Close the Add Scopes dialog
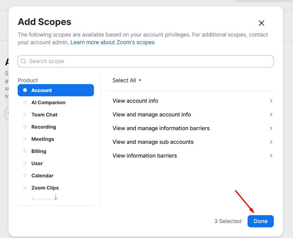The image size is (293, 238). (261, 23)
